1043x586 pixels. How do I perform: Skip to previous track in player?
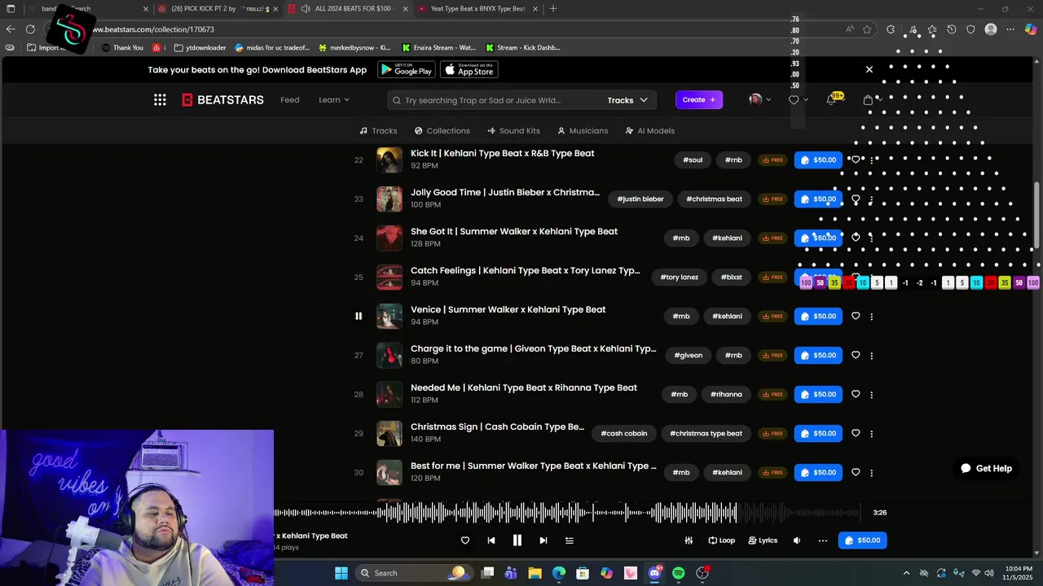(x=491, y=540)
